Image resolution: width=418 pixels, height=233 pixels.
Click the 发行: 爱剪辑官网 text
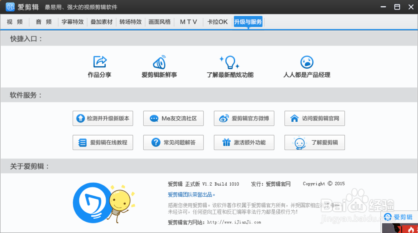pos(270,184)
